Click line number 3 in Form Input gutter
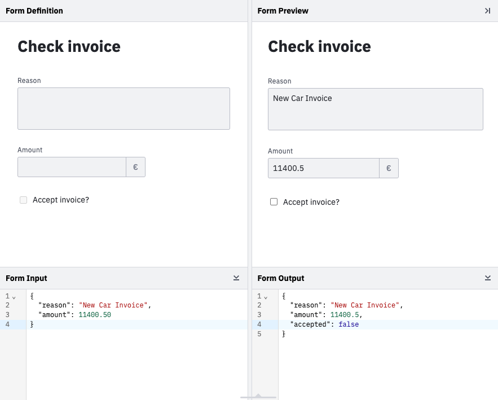 [7, 315]
